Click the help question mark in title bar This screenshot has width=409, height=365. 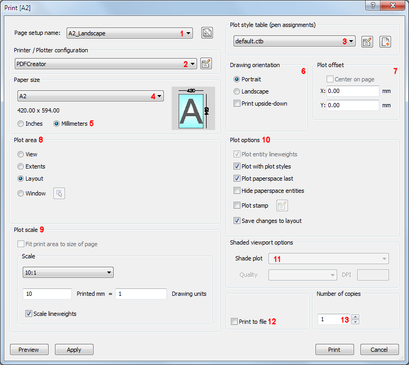tap(374, 5)
